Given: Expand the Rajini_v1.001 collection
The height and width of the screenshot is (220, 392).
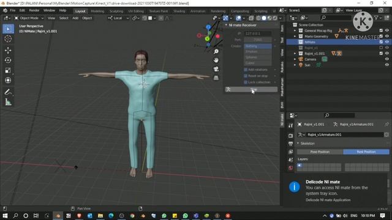Looking at the screenshot, I should click(295, 54).
